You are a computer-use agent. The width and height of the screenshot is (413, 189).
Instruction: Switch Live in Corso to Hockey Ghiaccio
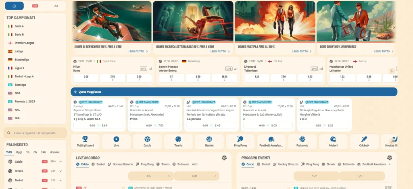[121, 164]
